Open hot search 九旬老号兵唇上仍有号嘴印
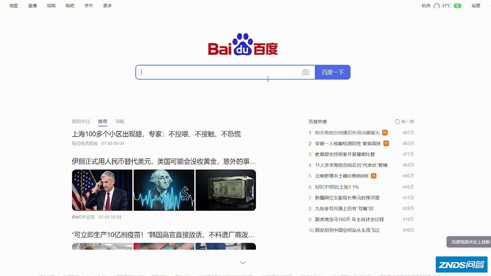The height and width of the screenshot is (276, 491). coord(344,209)
